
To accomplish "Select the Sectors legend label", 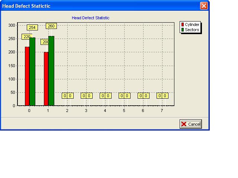I will coord(192,30).
